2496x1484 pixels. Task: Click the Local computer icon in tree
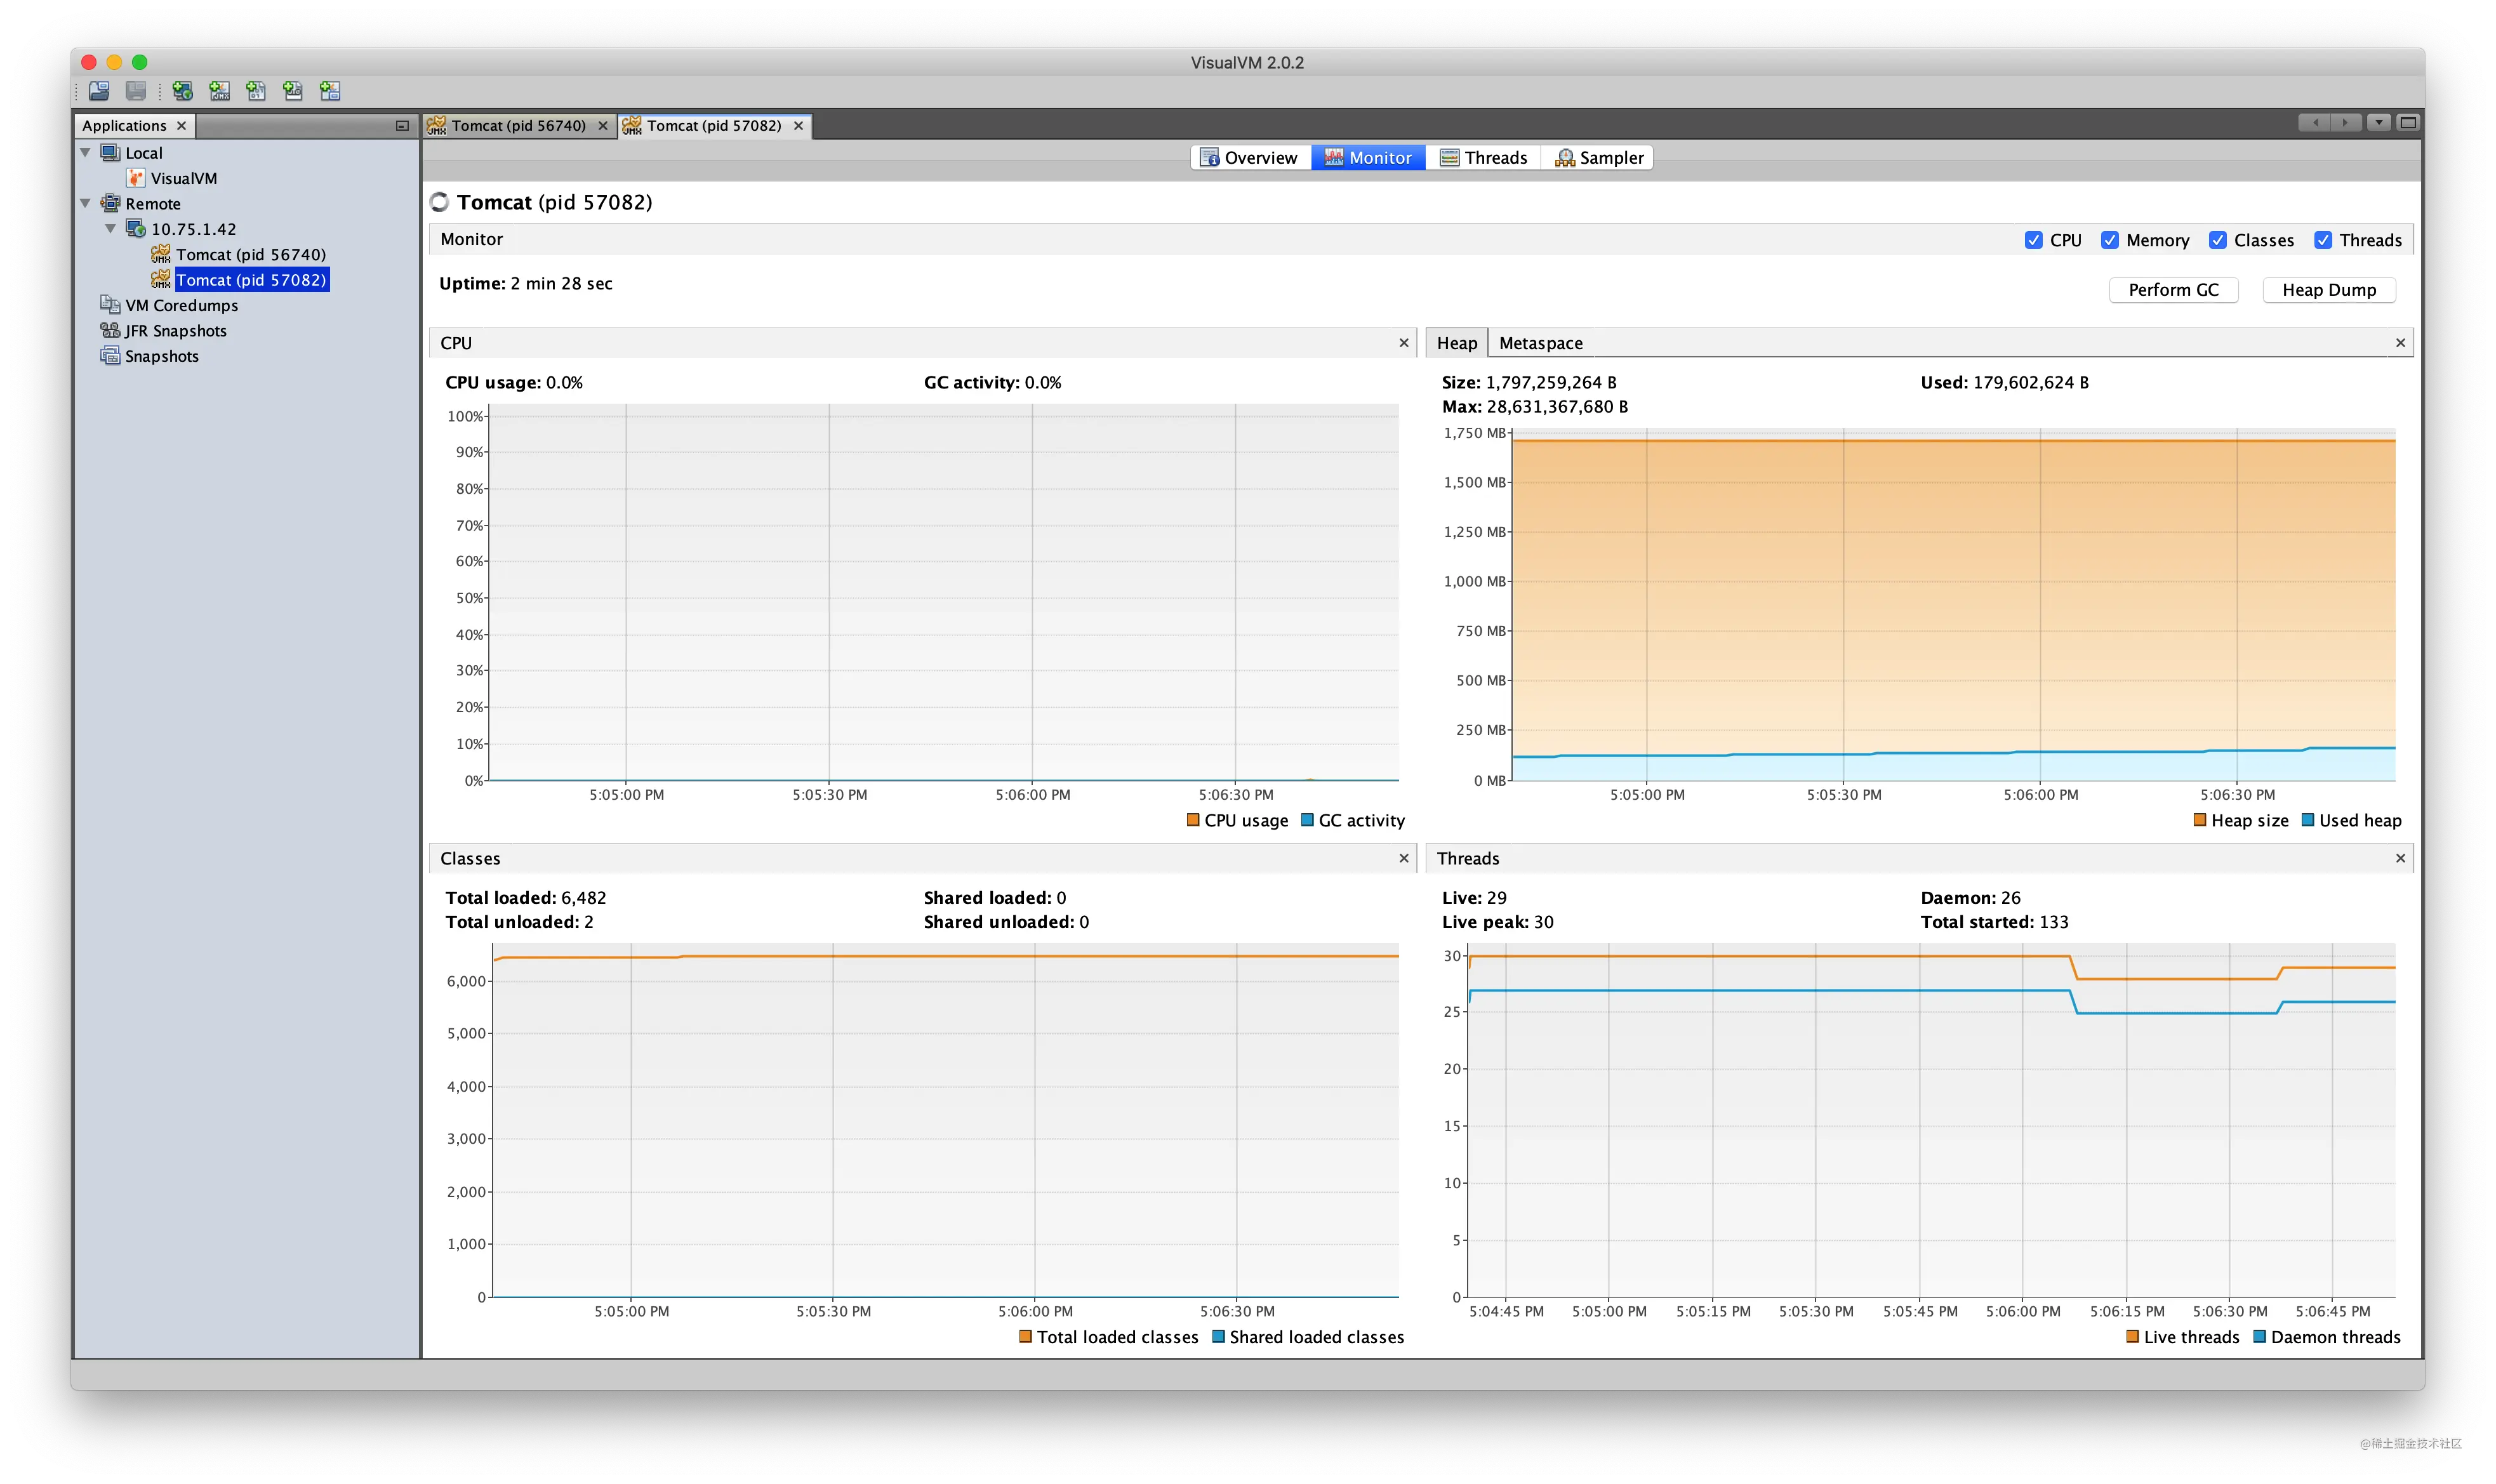tap(110, 152)
